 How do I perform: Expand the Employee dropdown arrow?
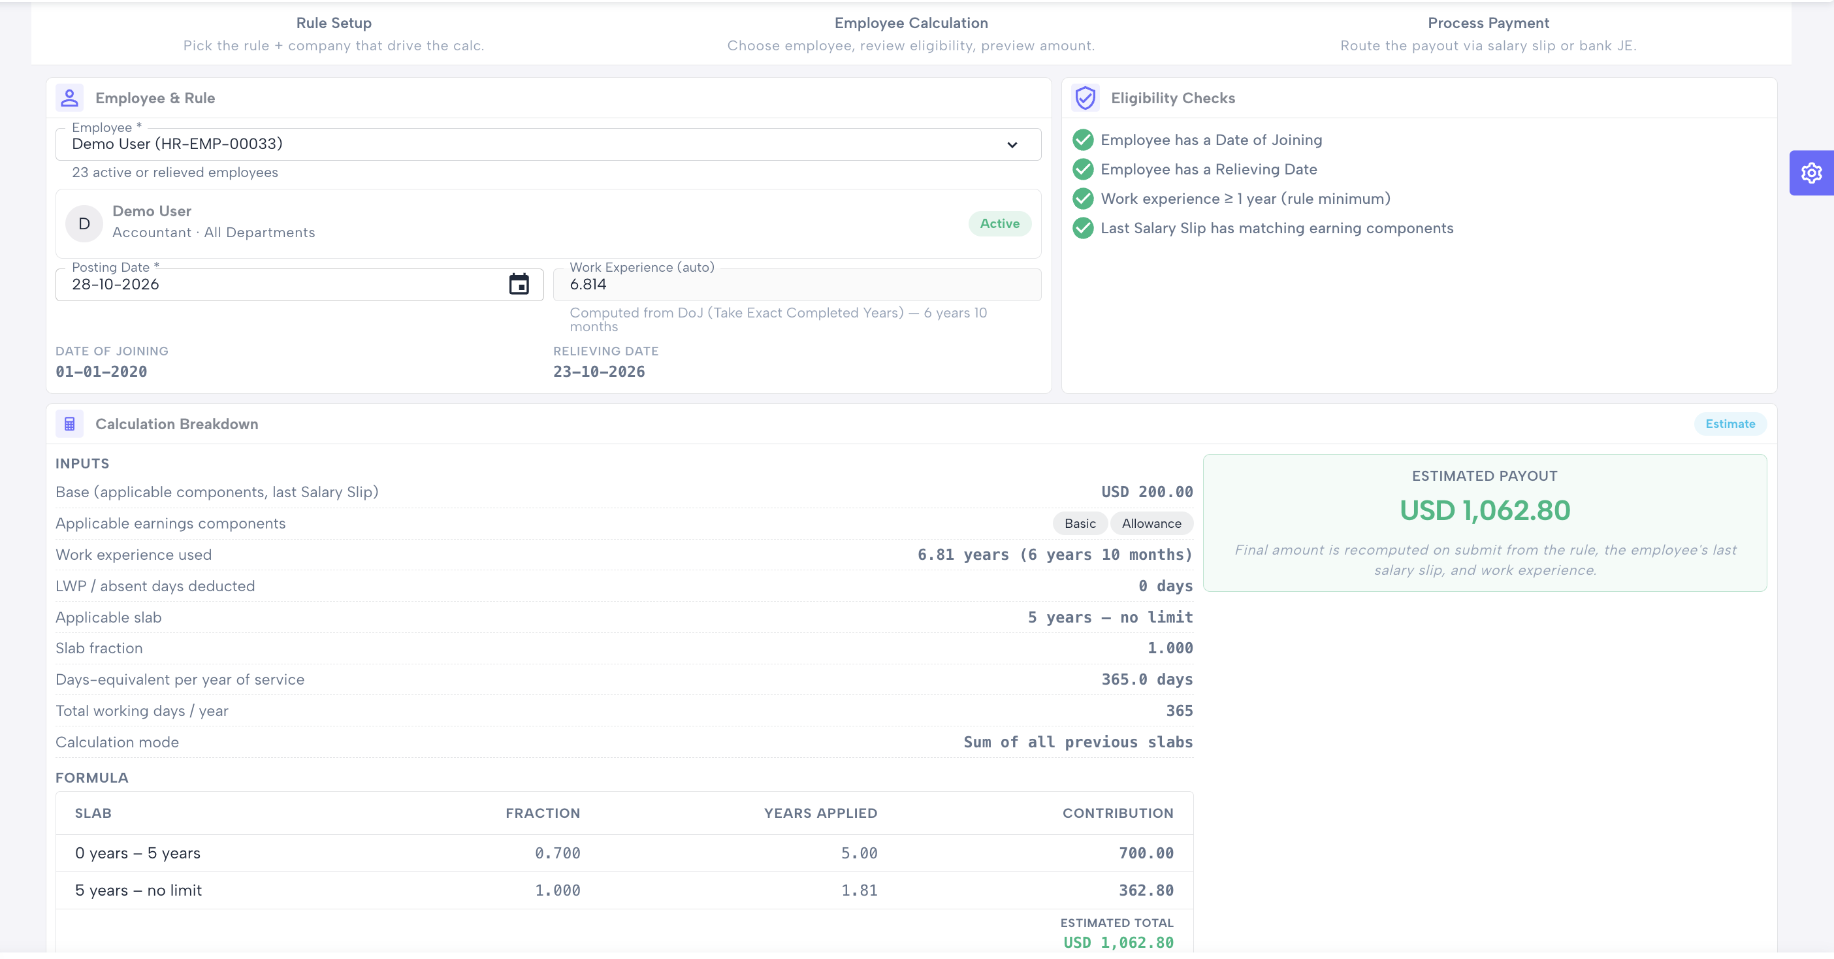1012,144
